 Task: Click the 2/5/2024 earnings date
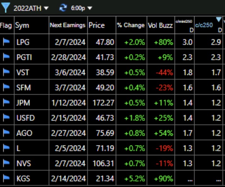70,148
